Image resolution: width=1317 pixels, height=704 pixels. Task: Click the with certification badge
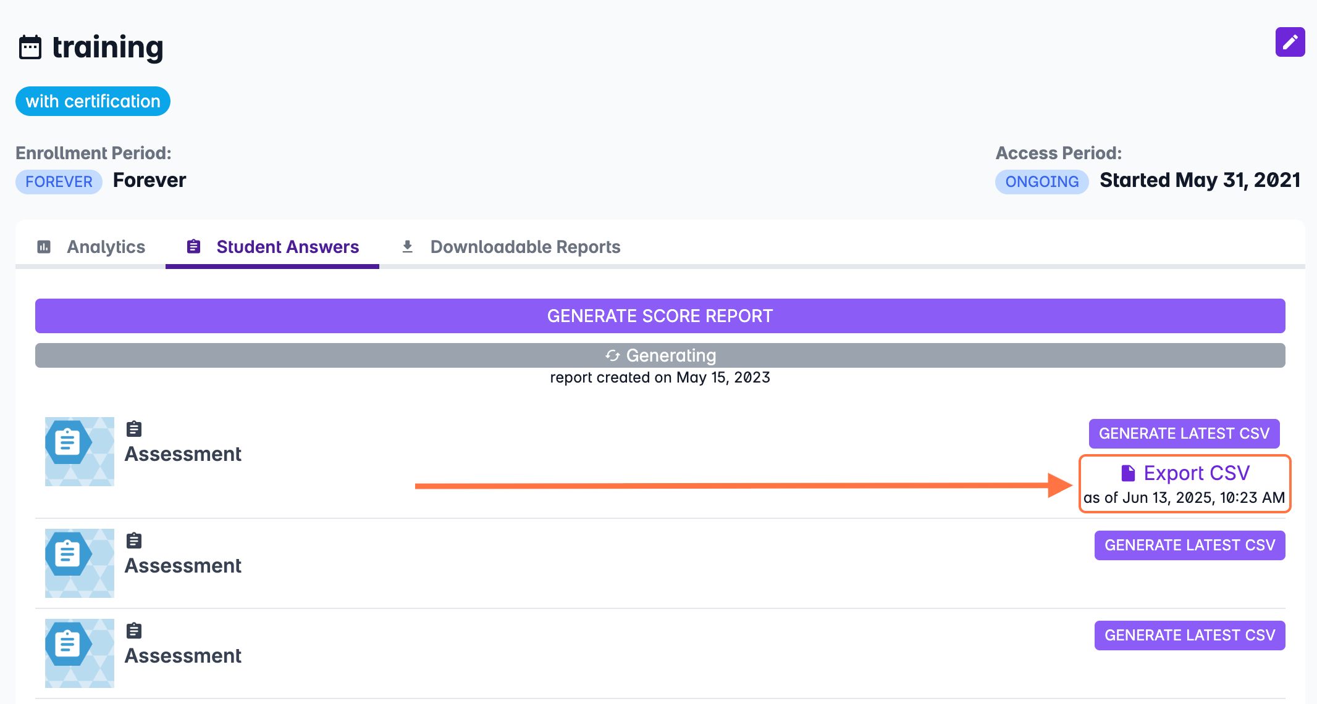93,101
